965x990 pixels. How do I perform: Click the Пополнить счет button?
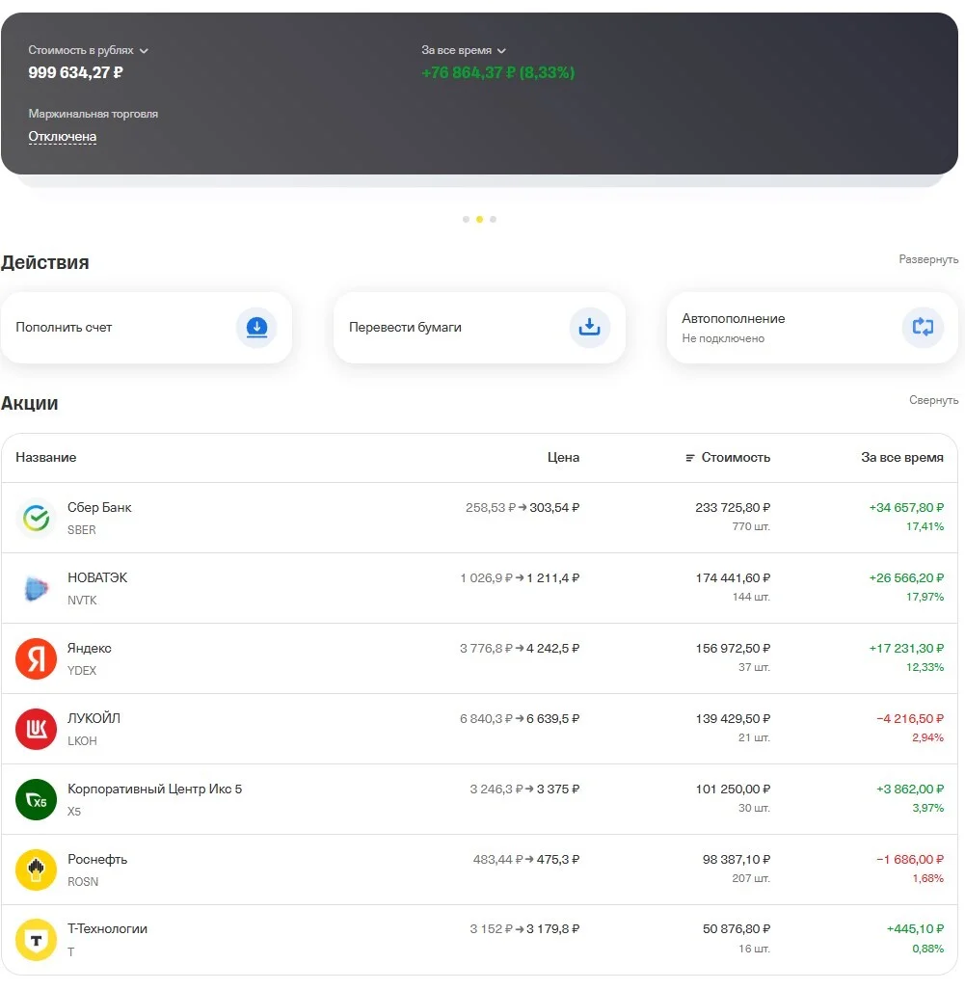(x=146, y=327)
